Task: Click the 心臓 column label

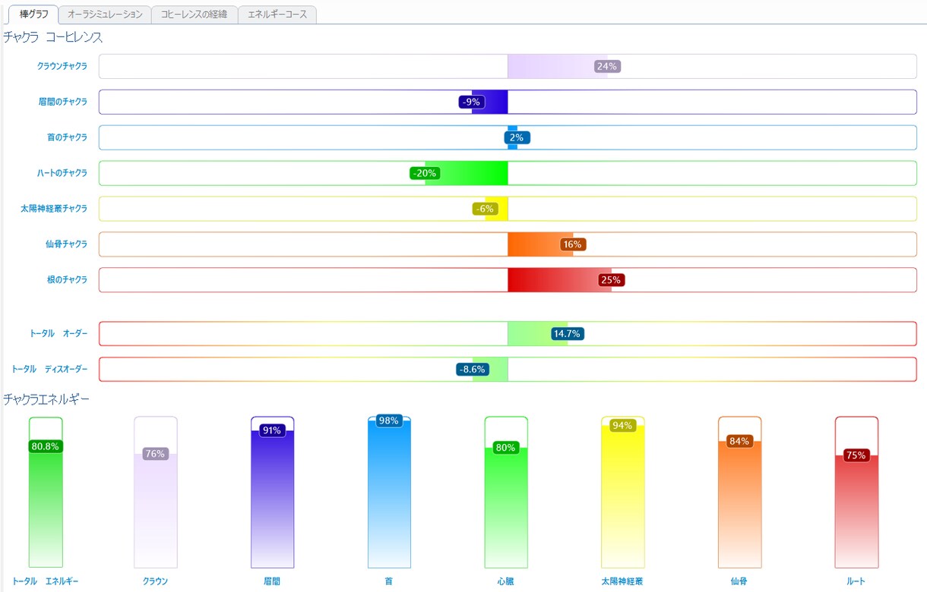Action: [x=505, y=581]
